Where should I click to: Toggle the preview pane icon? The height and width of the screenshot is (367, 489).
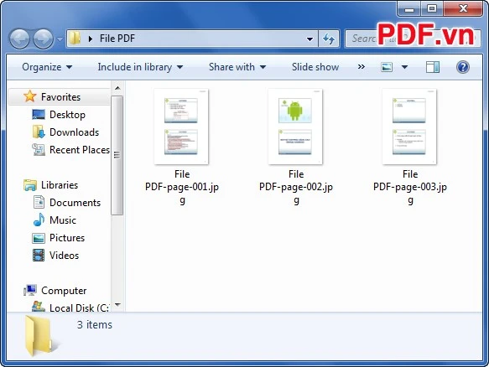pos(433,67)
